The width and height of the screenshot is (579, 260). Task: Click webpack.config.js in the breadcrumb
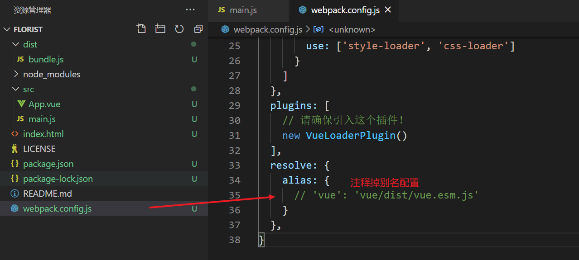(x=268, y=30)
